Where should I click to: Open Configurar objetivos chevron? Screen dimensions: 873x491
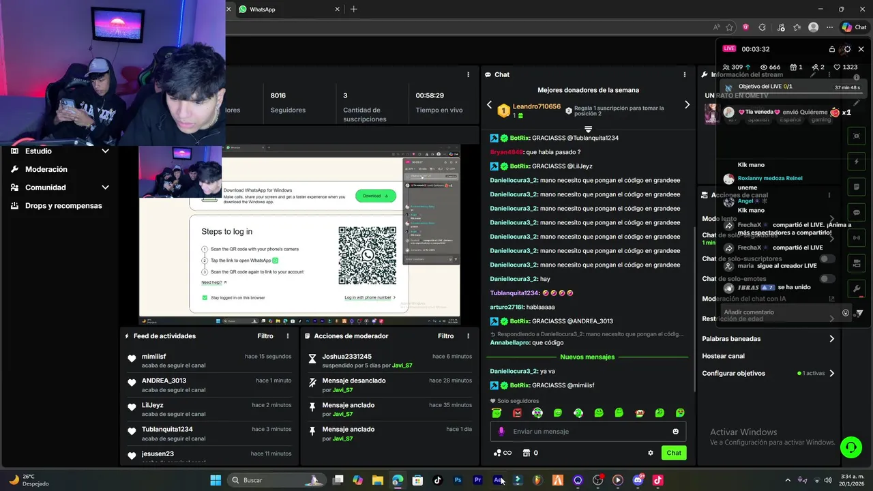pyautogui.click(x=831, y=374)
